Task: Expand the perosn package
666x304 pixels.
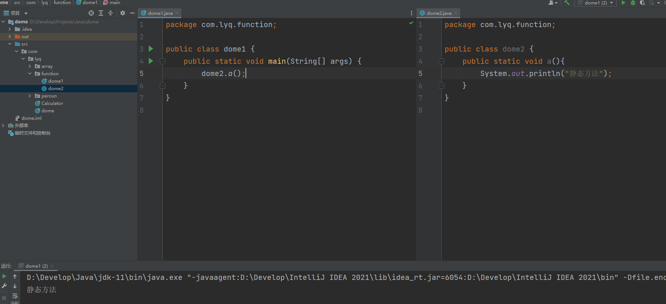Action: tap(30, 96)
